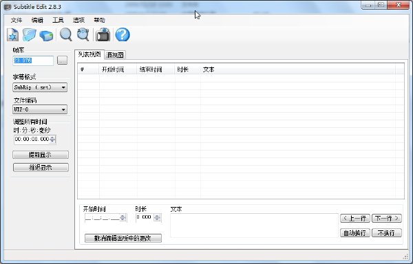Image resolution: width=413 pixels, height=264 pixels.
Task: Click the 文本 column header
Action: pos(297,69)
